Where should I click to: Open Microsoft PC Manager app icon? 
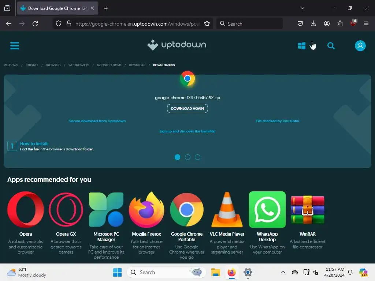[106, 210]
